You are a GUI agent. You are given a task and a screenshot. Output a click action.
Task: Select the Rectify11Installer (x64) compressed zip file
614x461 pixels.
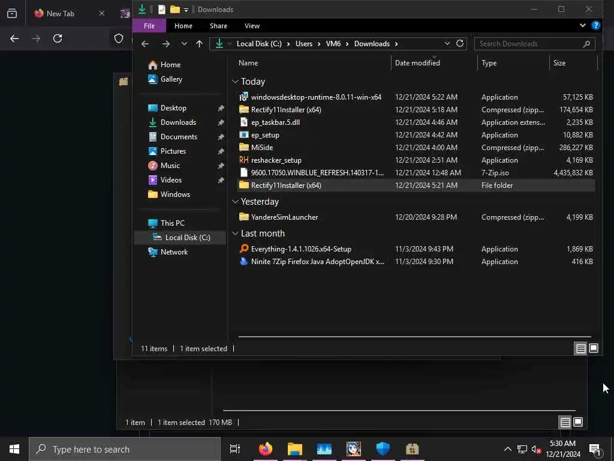click(x=280, y=110)
